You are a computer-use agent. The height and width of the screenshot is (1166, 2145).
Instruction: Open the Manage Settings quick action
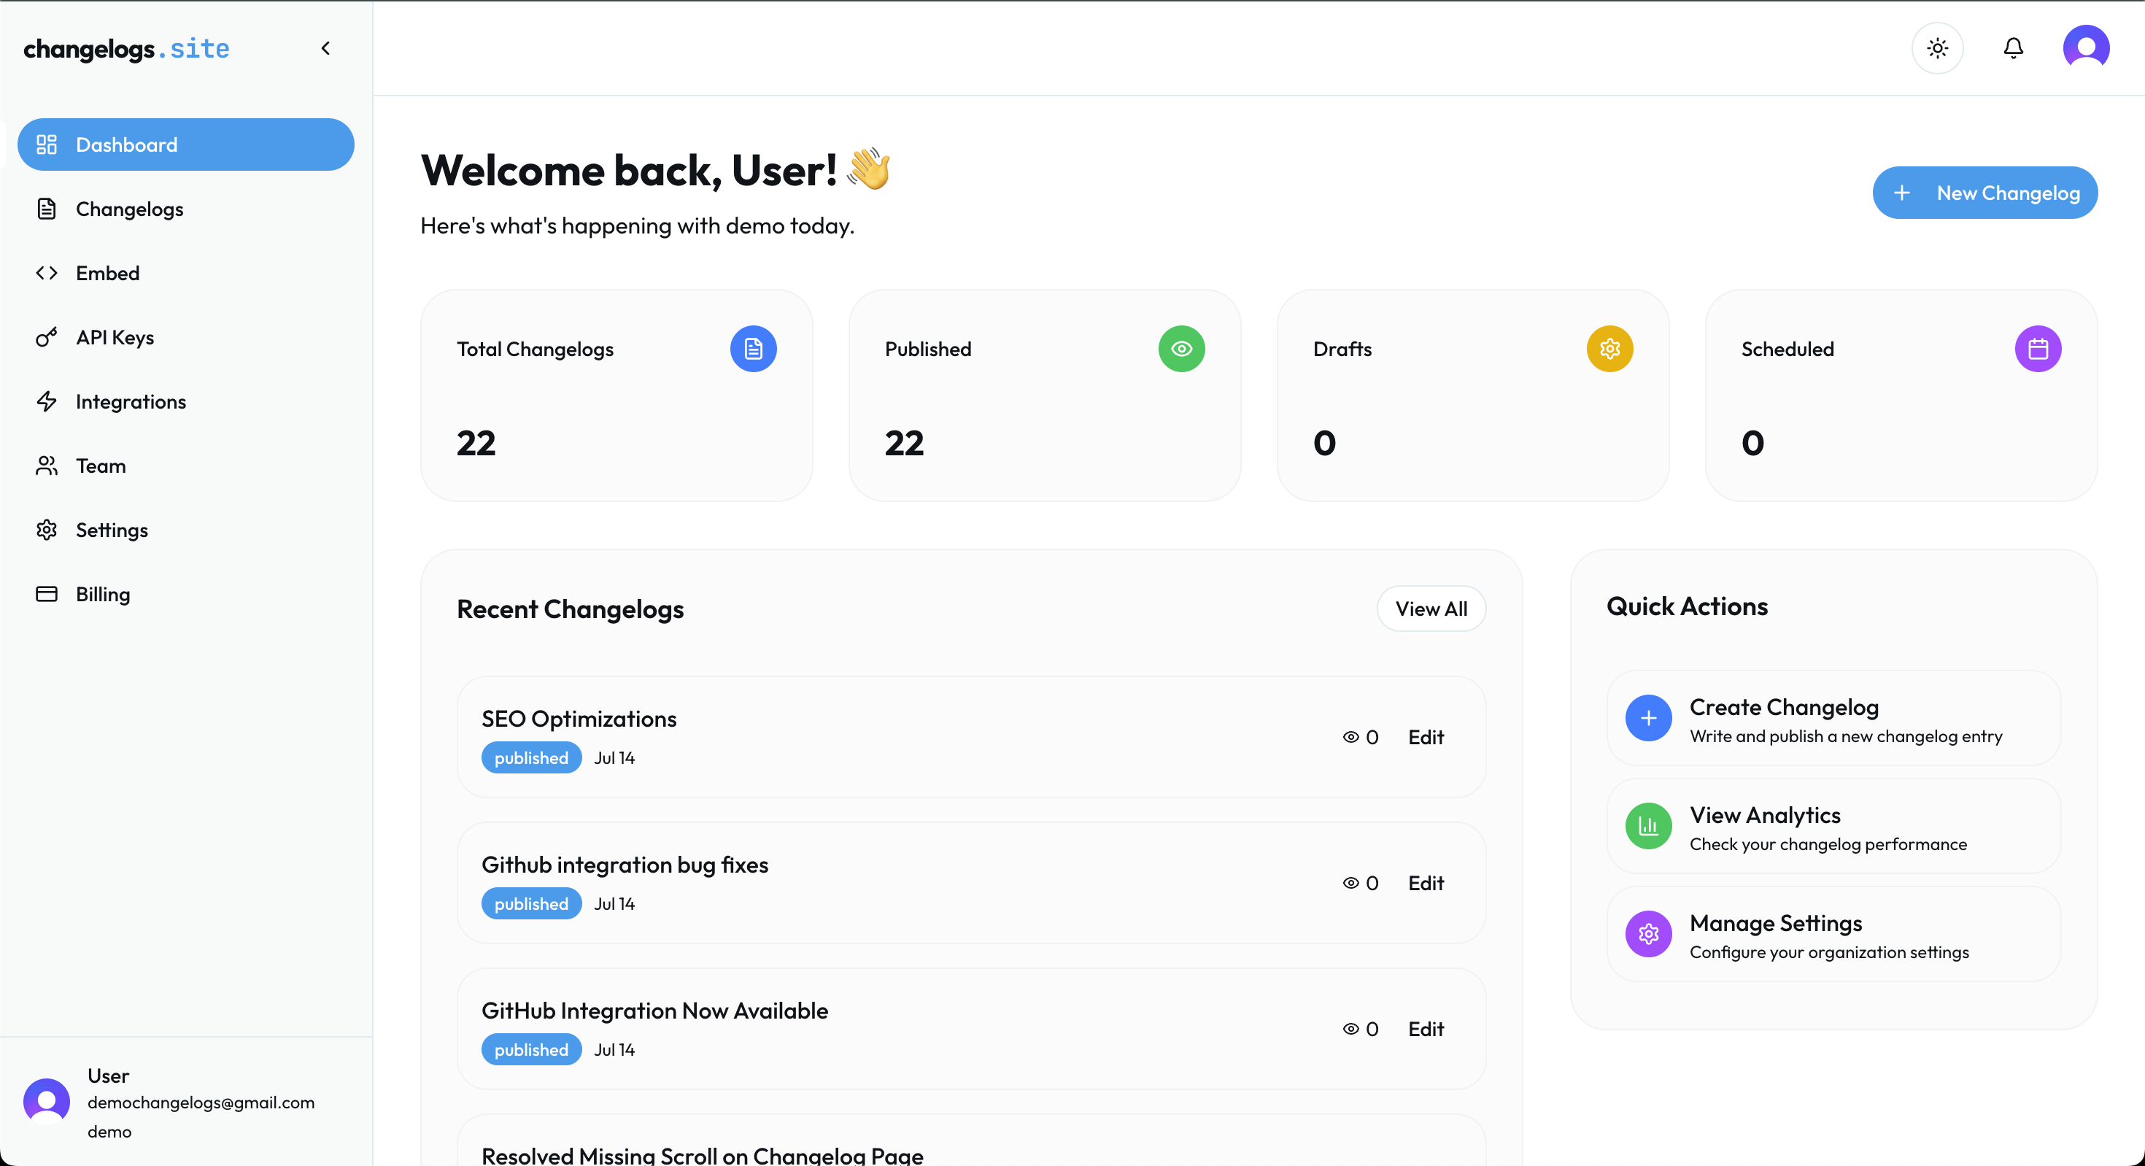(x=1833, y=935)
